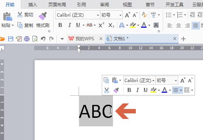Redo the undone action
Viewport: 203px width, 140px height.
pos(51,39)
